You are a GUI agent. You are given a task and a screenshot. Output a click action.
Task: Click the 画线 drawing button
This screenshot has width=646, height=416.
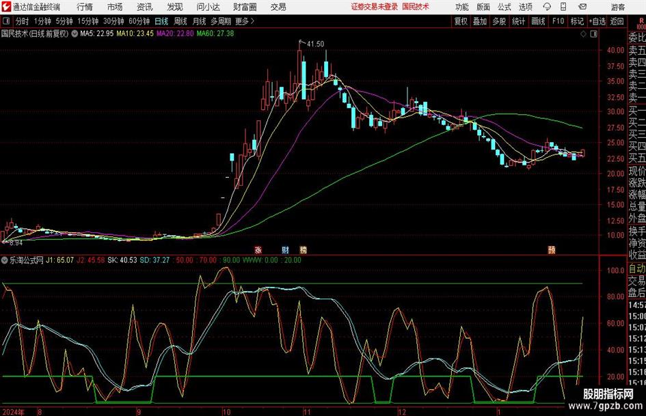pos(539,21)
